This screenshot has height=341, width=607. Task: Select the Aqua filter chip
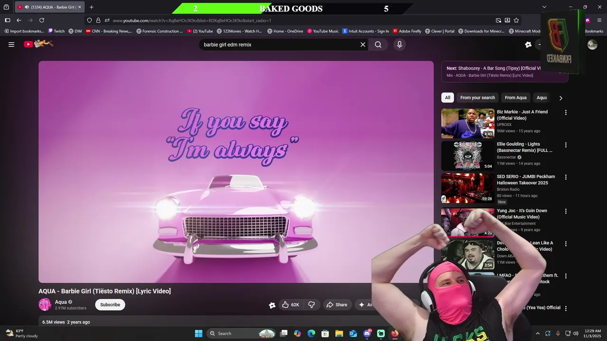[x=542, y=98]
